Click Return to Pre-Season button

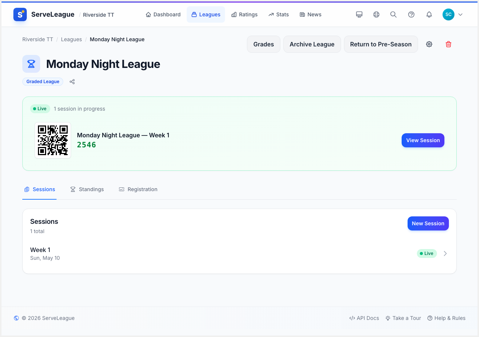coord(381,44)
